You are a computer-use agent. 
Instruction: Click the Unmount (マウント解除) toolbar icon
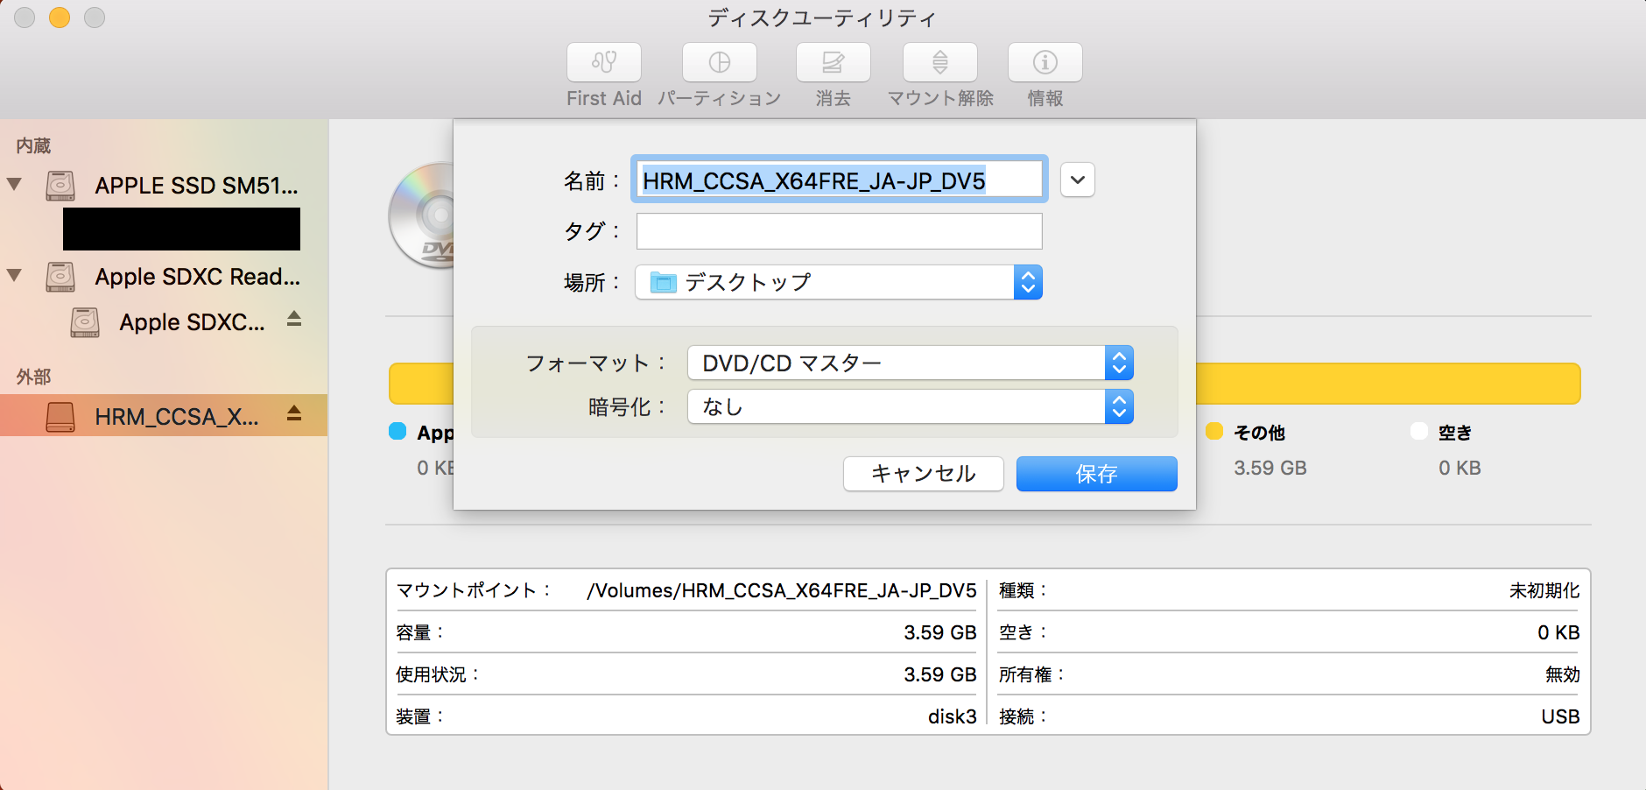coord(939,62)
